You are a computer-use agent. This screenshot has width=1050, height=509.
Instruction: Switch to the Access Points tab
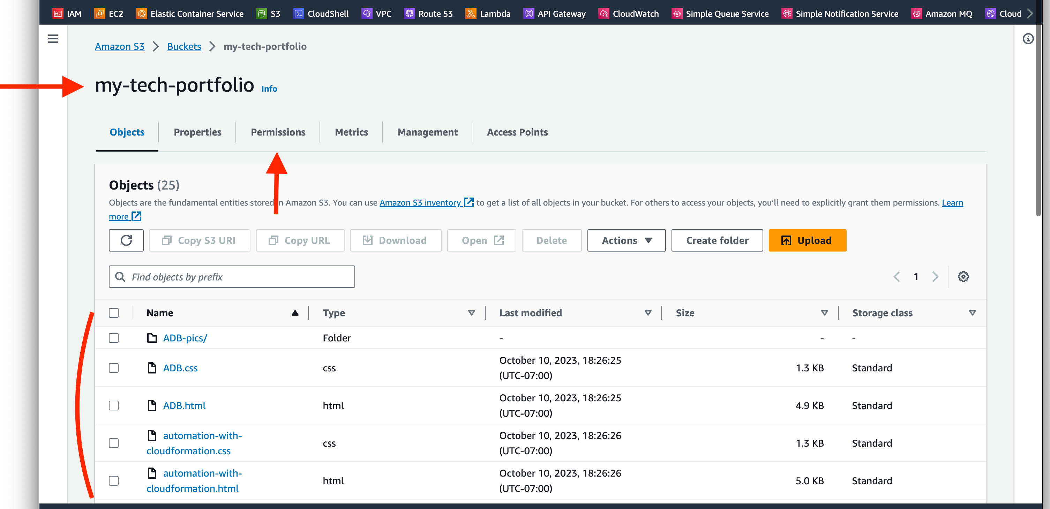(x=517, y=132)
